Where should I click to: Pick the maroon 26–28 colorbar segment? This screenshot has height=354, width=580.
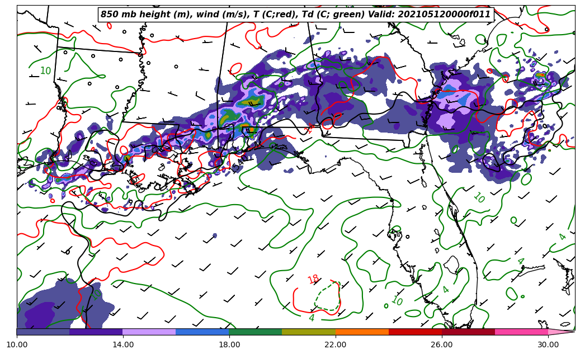[x=468, y=332]
